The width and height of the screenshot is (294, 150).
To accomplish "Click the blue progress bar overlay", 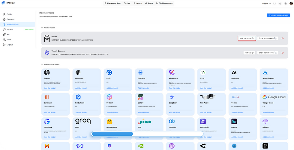I will (147, 134).
